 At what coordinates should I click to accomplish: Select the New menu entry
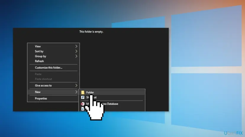click(x=54, y=92)
